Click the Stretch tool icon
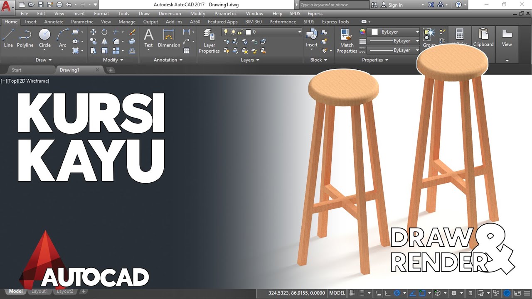The width and height of the screenshot is (532, 299). (x=94, y=51)
